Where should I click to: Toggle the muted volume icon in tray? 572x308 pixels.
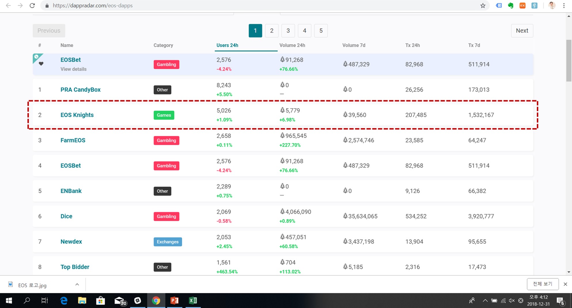[512, 301]
